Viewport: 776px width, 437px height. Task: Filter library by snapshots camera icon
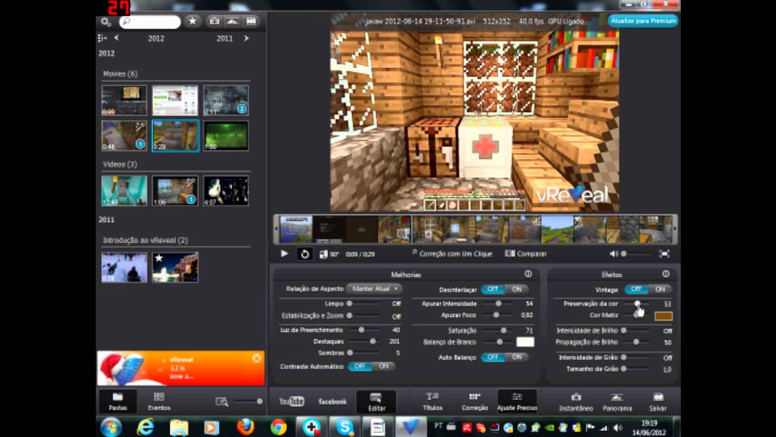pos(214,21)
